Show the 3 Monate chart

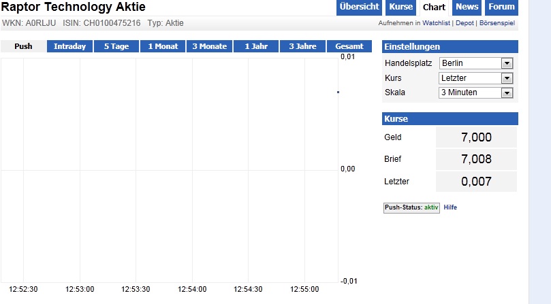210,46
